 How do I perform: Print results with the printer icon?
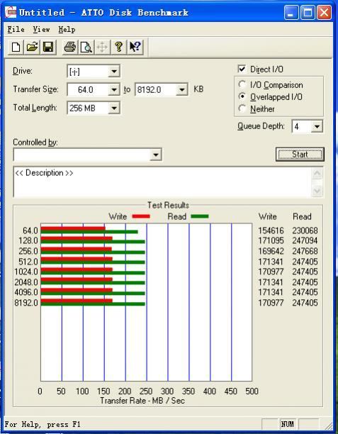(69, 47)
